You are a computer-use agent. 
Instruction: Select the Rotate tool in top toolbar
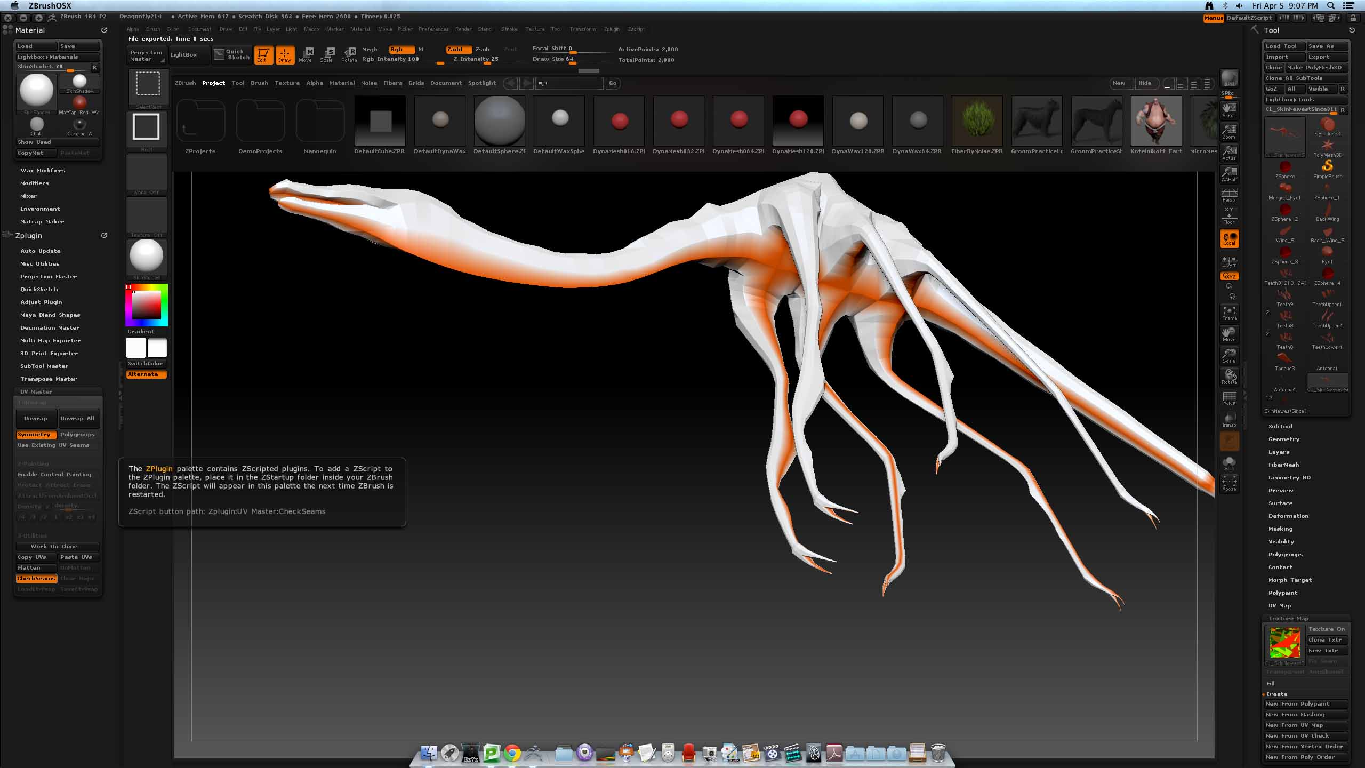click(349, 54)
